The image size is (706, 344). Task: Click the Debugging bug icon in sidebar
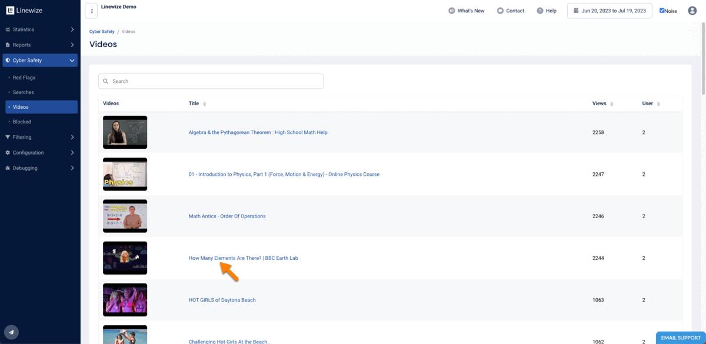click(8, 168)
